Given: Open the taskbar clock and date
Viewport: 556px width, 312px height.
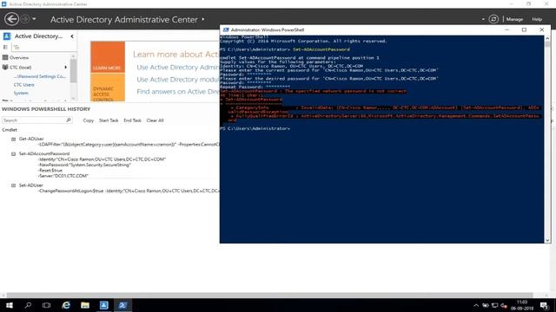Looking at the screenshot, I should (522, 305).
